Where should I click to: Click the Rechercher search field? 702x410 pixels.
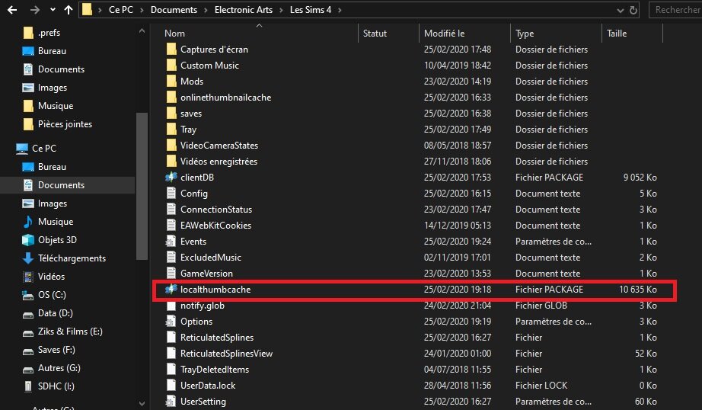click(x=676, y=11)
